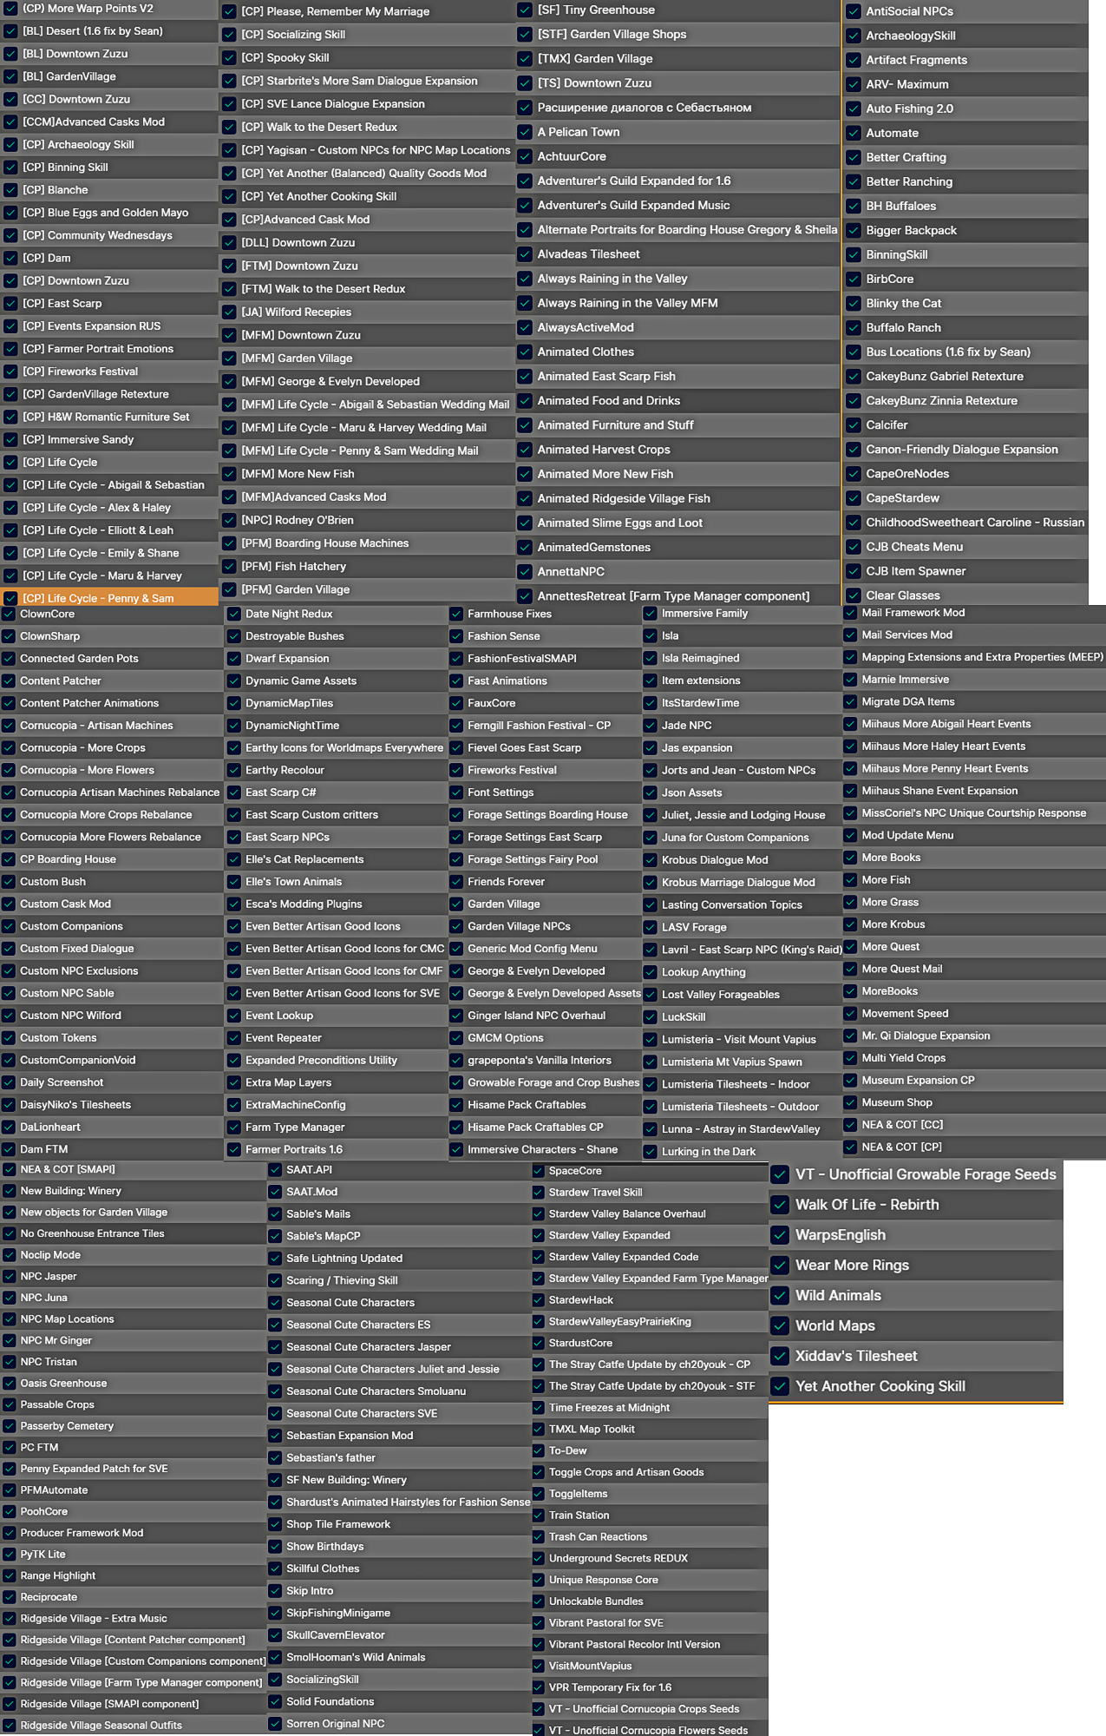Toggle the Date Night Redux checkbox
1106x1736 pixels.
(x=234, y=614)
